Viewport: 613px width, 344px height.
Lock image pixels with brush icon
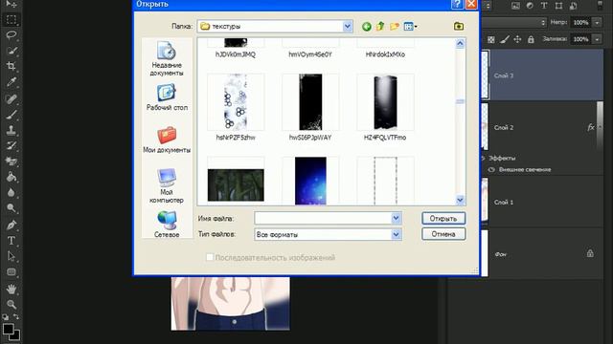tap(505, 39)
